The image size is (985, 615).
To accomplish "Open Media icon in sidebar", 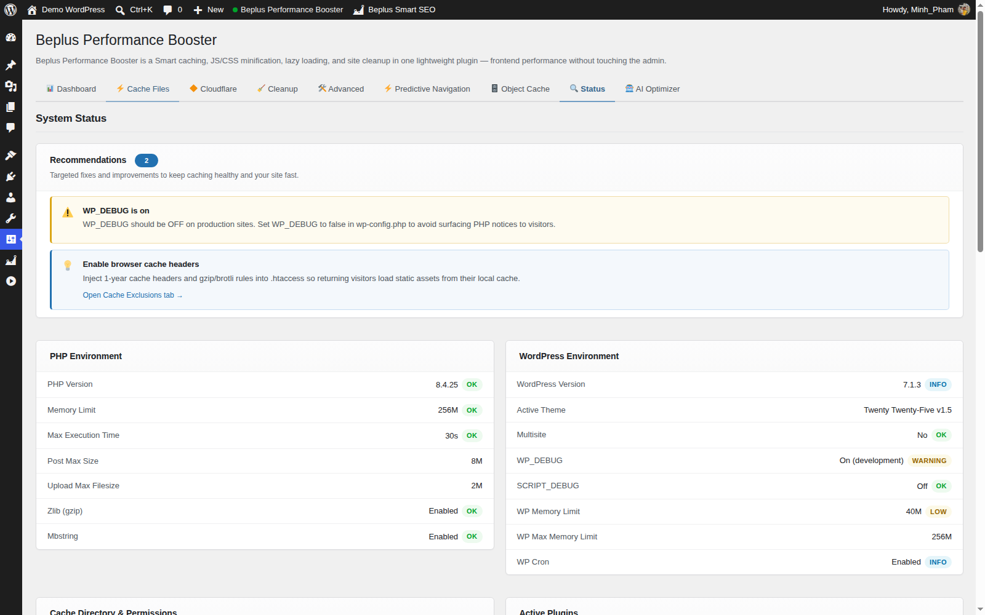I will tap(10, 86).
